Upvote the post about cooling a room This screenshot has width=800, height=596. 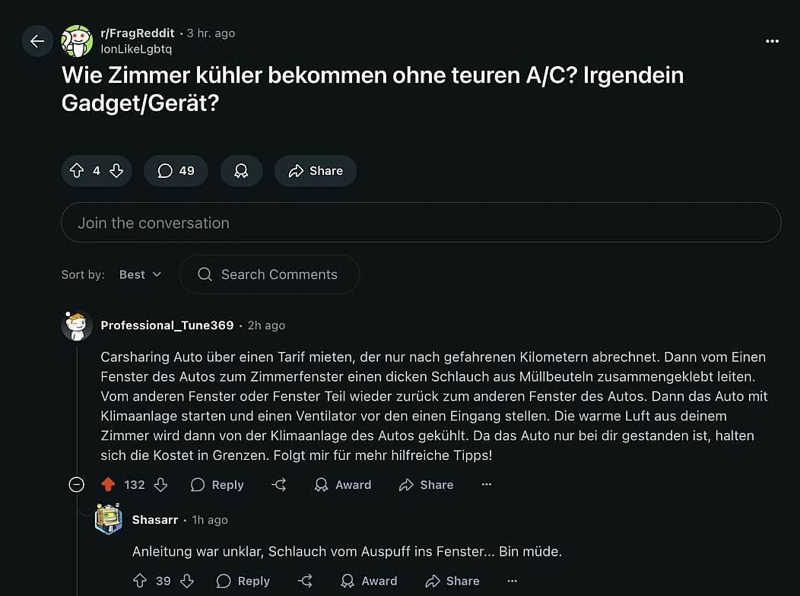pyautogui.click(x=77, y=171)
